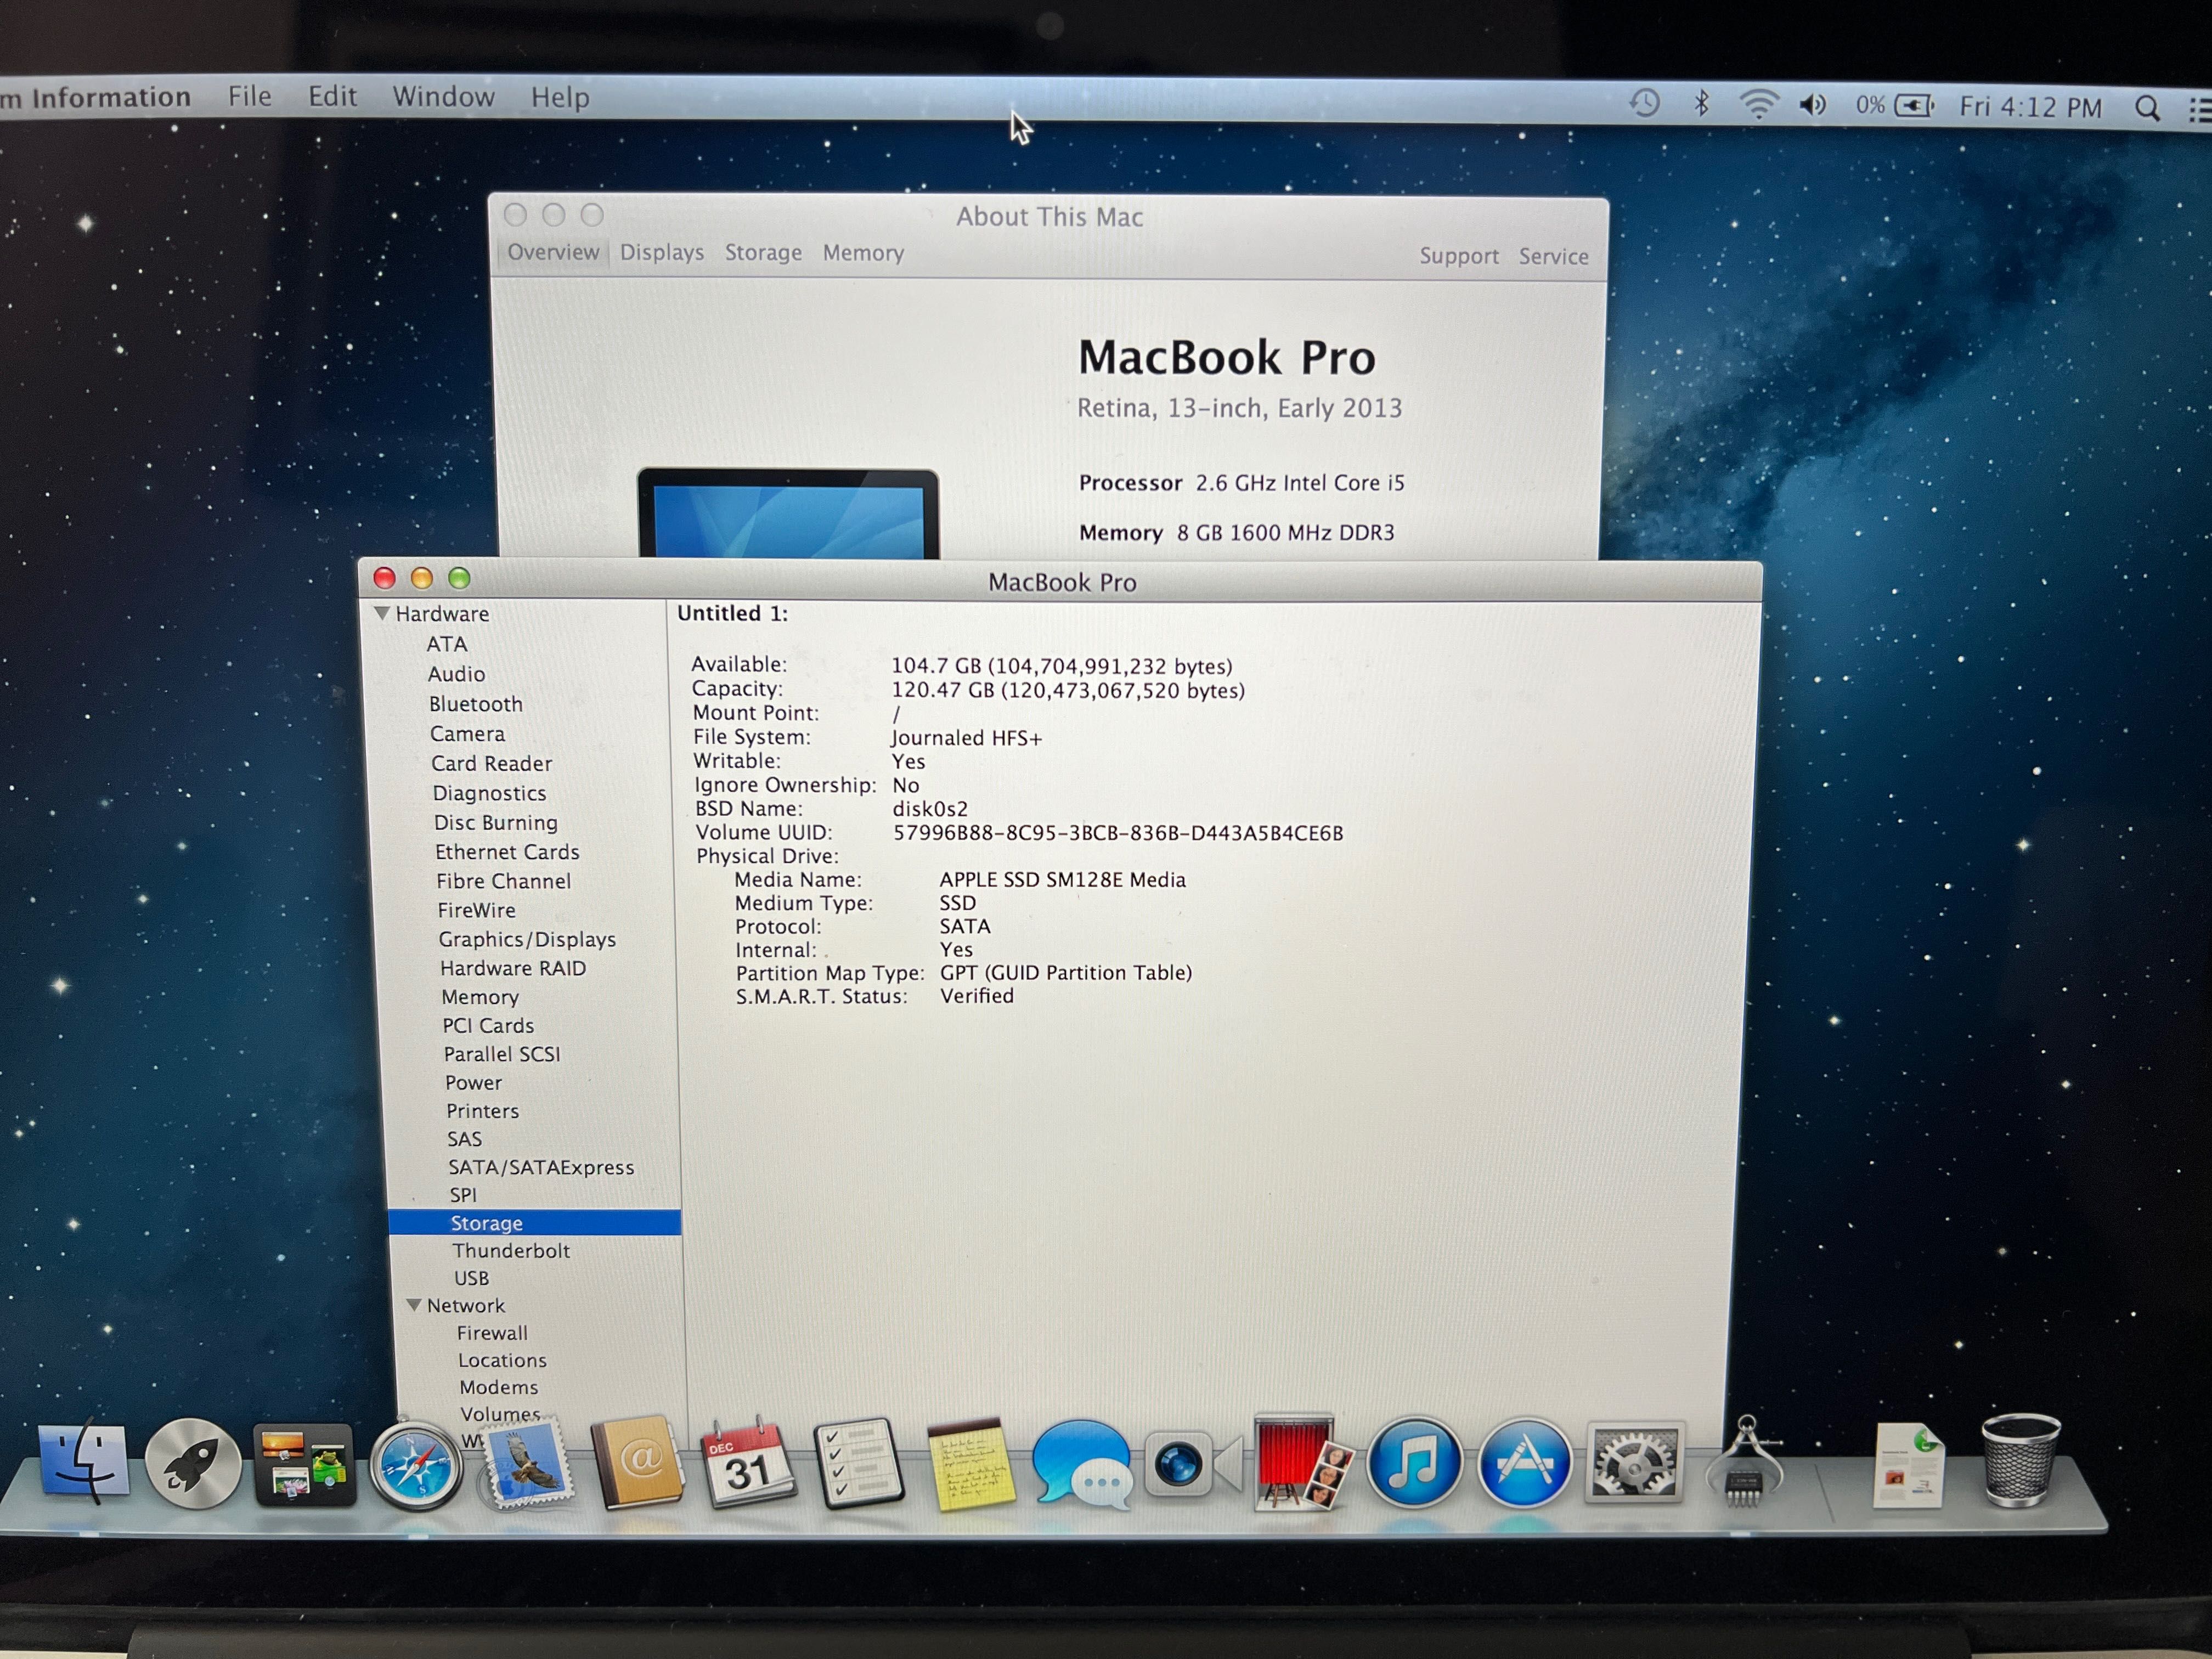Open Trash in the Dock
This screenshot has height=1659, width=2212.
tap(2020, 1461)
